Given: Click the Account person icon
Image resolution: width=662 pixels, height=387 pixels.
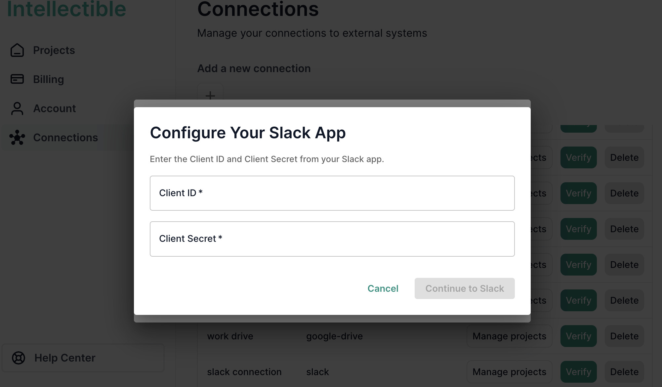Looking at the screenshot, I should (x=17, y=108).
